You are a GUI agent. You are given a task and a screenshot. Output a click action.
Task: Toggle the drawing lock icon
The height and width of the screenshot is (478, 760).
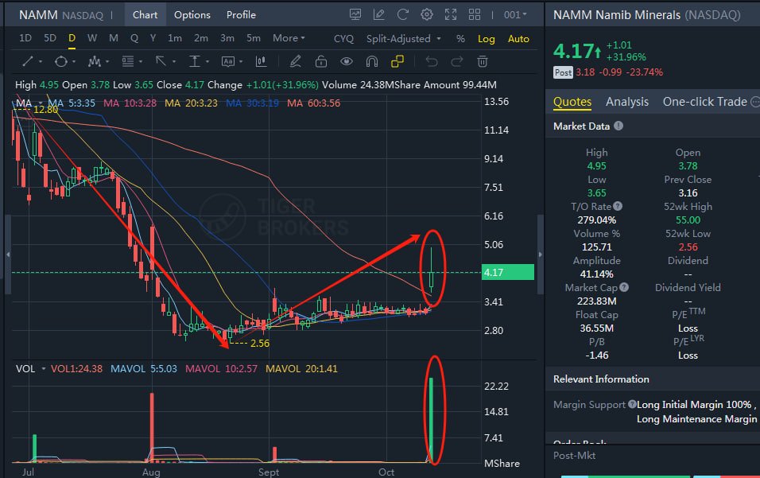click(x=321, y=61)
